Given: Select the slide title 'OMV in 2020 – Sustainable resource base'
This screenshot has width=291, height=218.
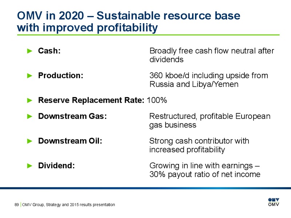Looking at the screenshot, I should pos(129,15).
